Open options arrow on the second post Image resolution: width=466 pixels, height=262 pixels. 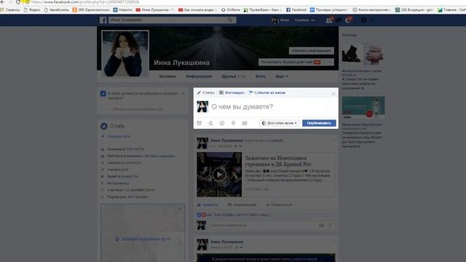click(x=333, y=241)
